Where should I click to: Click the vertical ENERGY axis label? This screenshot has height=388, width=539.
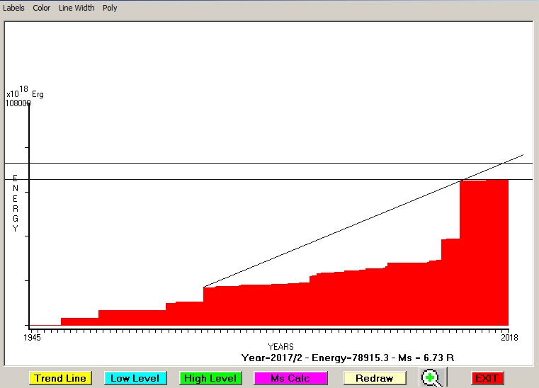click(15, 203)
